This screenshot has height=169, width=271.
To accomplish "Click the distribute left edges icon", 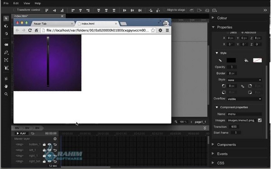I will [125, 10].
